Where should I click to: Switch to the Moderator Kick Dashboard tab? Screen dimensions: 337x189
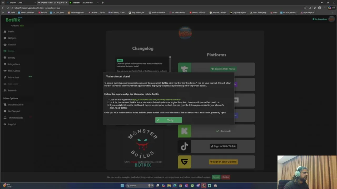pos(84,3)
